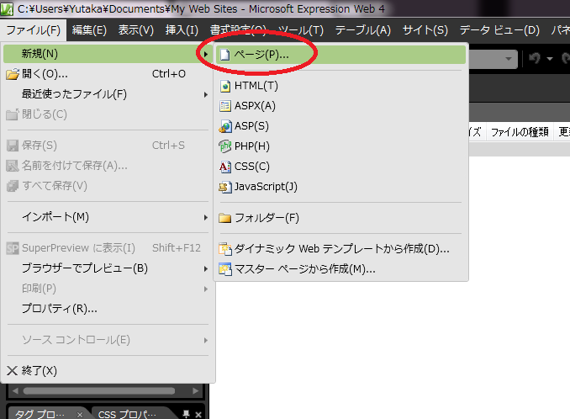Open the 表示(V) menu
This screenshot has height=419, width=570.
[136, 30]
